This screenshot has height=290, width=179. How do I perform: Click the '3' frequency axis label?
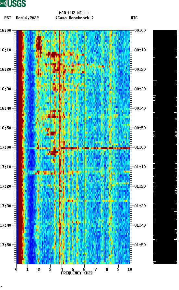point(50,270)
